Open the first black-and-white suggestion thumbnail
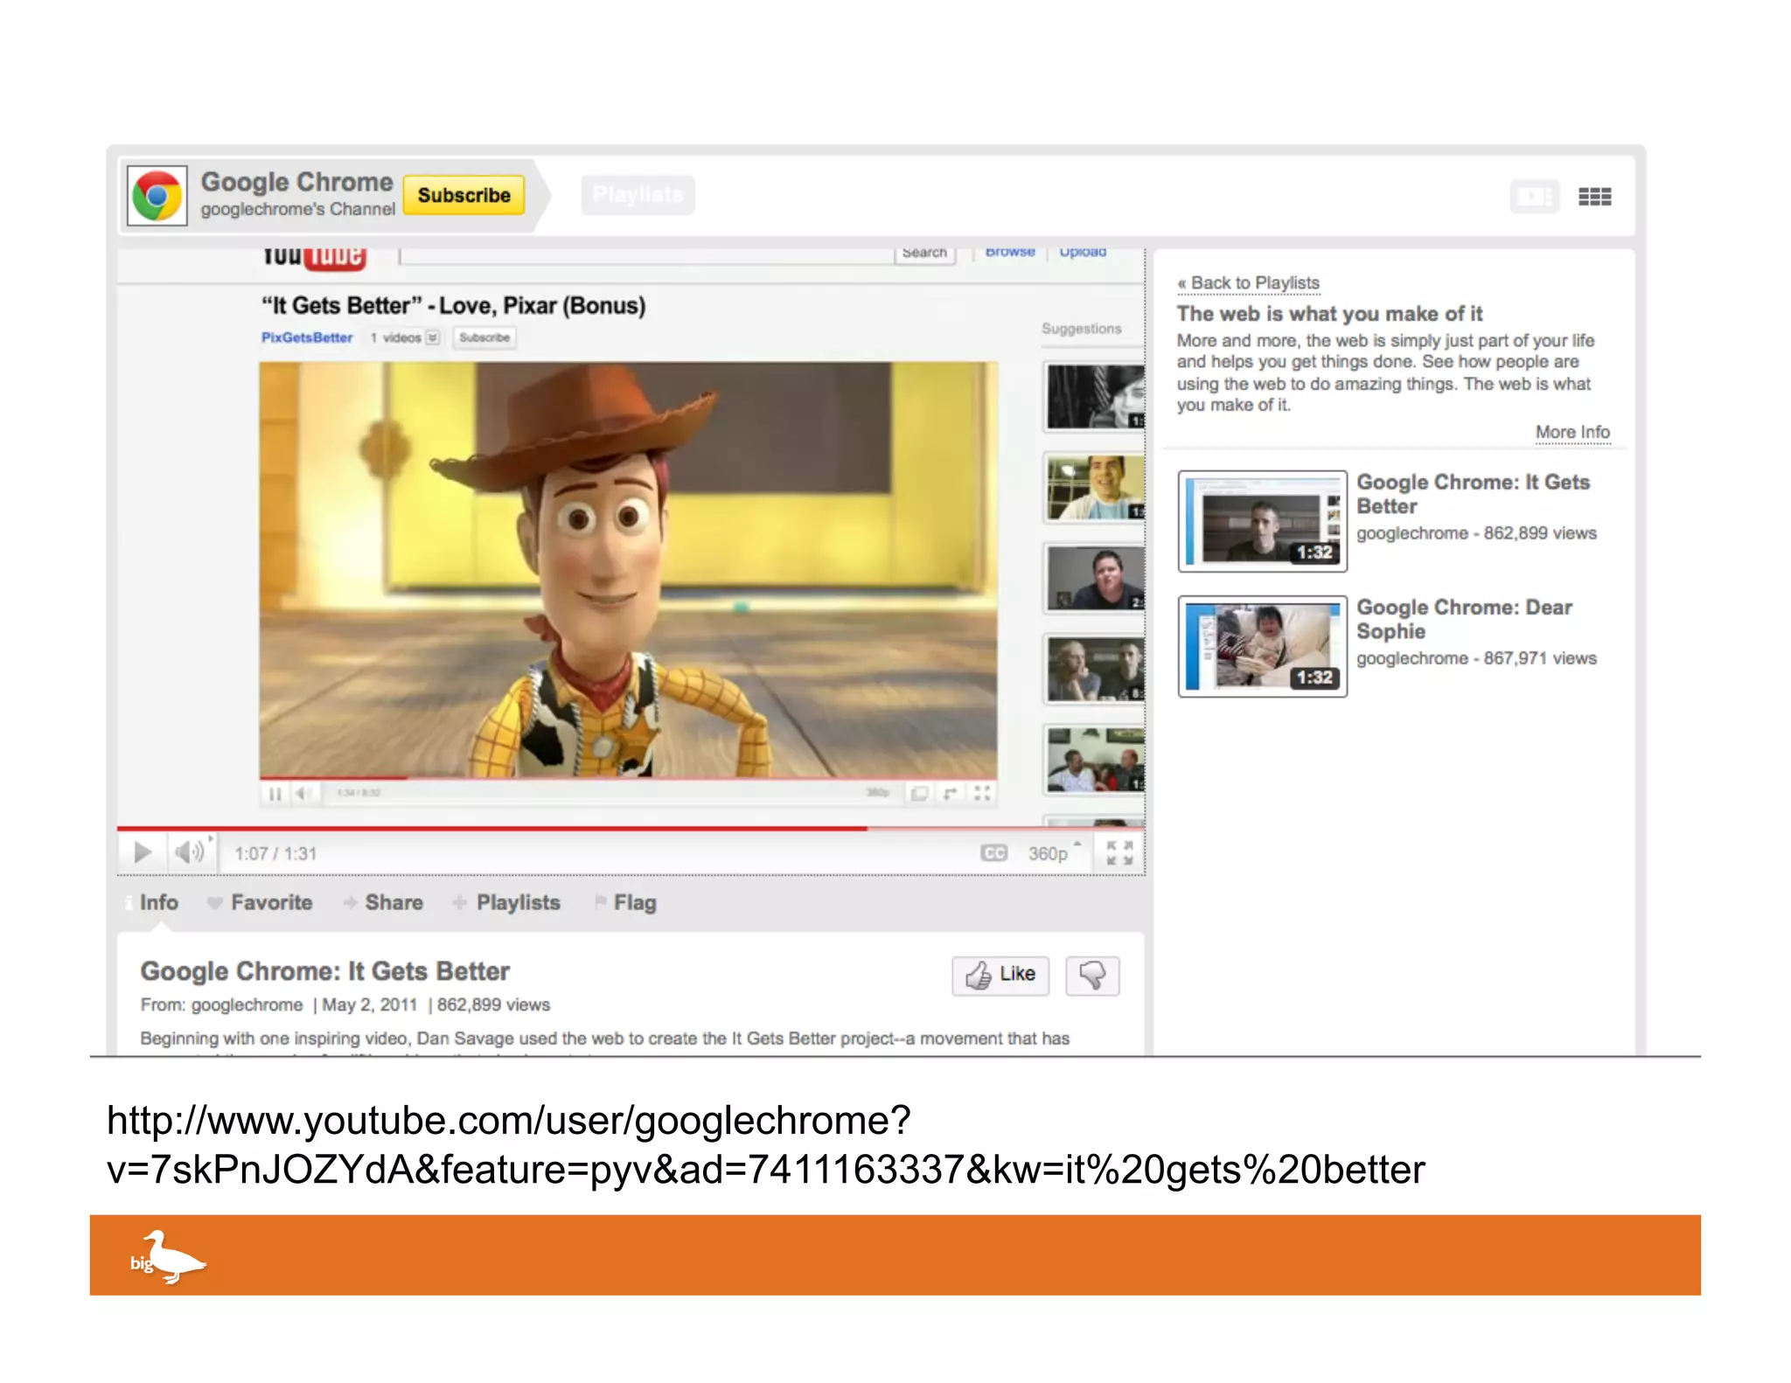 click(1095, 397)
